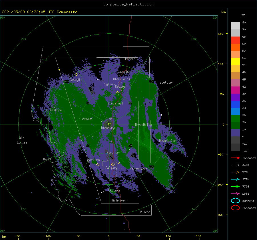The height and width of the screenshot is (240, 257).
Task: Click the Cochrane town label
Action: (x=93, y=160)
